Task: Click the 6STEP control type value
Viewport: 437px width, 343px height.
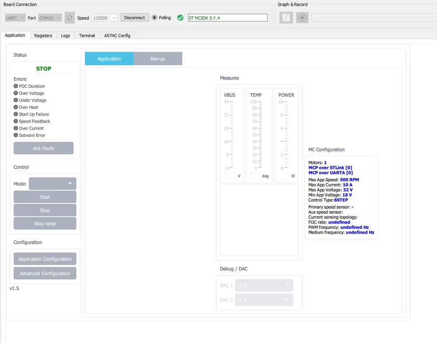Action: point(341,200)
